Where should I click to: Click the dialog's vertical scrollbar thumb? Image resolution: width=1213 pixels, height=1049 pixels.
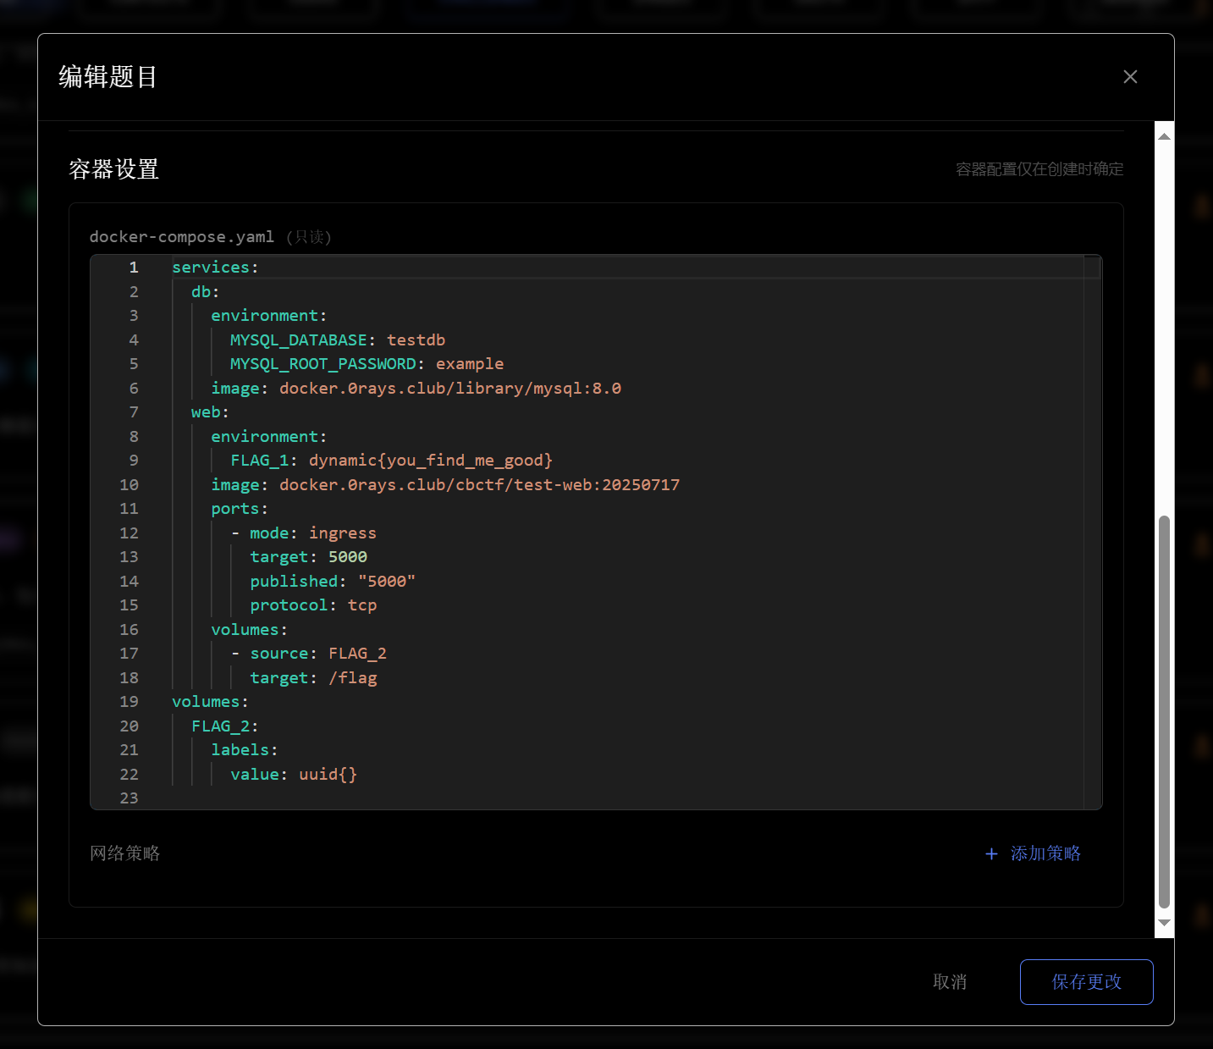(1164, 711)
